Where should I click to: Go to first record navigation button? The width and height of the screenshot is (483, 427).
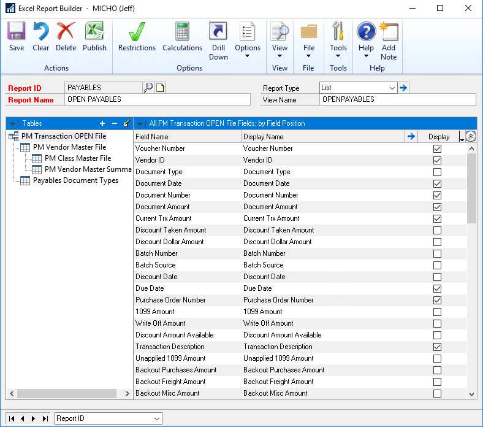(x=12, y=418)
